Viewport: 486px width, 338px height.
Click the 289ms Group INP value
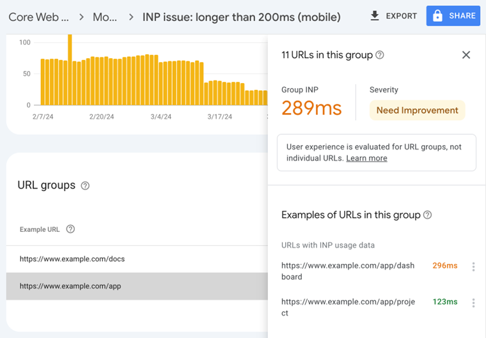click(x=311, y=108)
